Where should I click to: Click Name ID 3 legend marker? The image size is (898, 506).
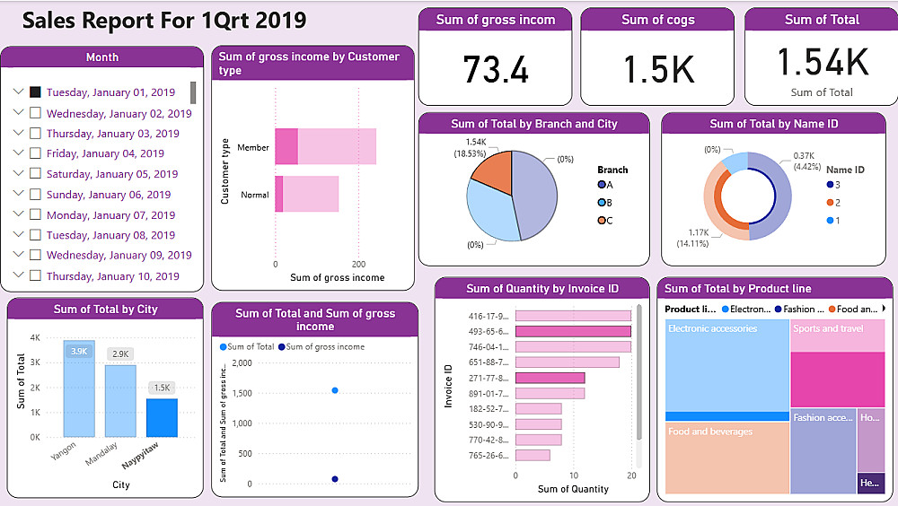pyautogui.click(x=830, y=184)
